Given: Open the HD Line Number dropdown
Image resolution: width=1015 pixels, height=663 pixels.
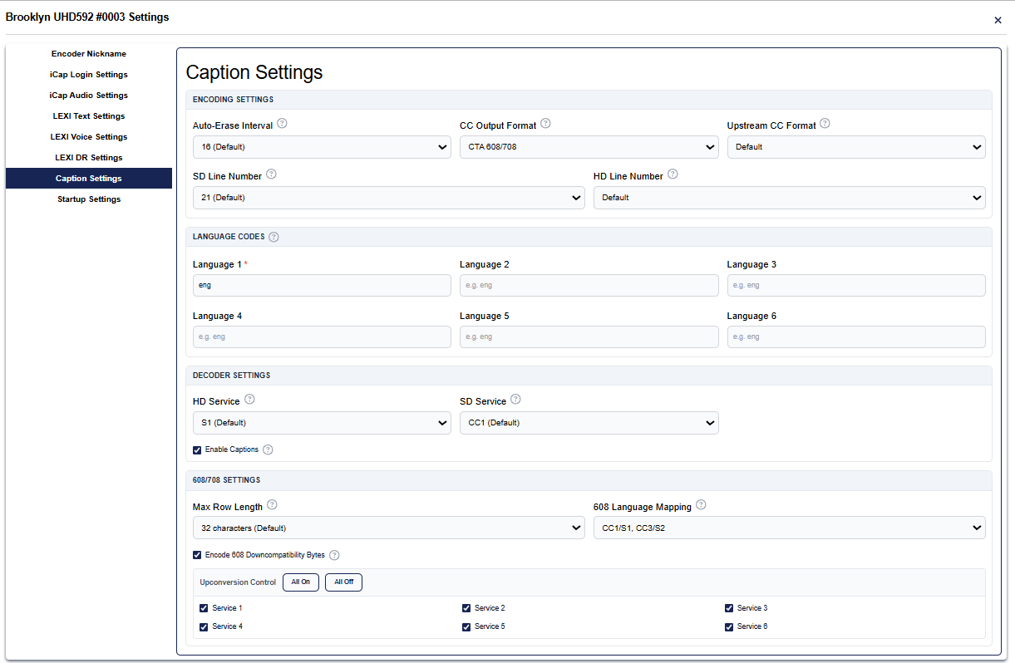Looking at the screenshot, I should 789,198.
